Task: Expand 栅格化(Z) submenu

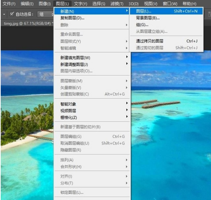Action: pyautogui.click(x=92, y=118)
